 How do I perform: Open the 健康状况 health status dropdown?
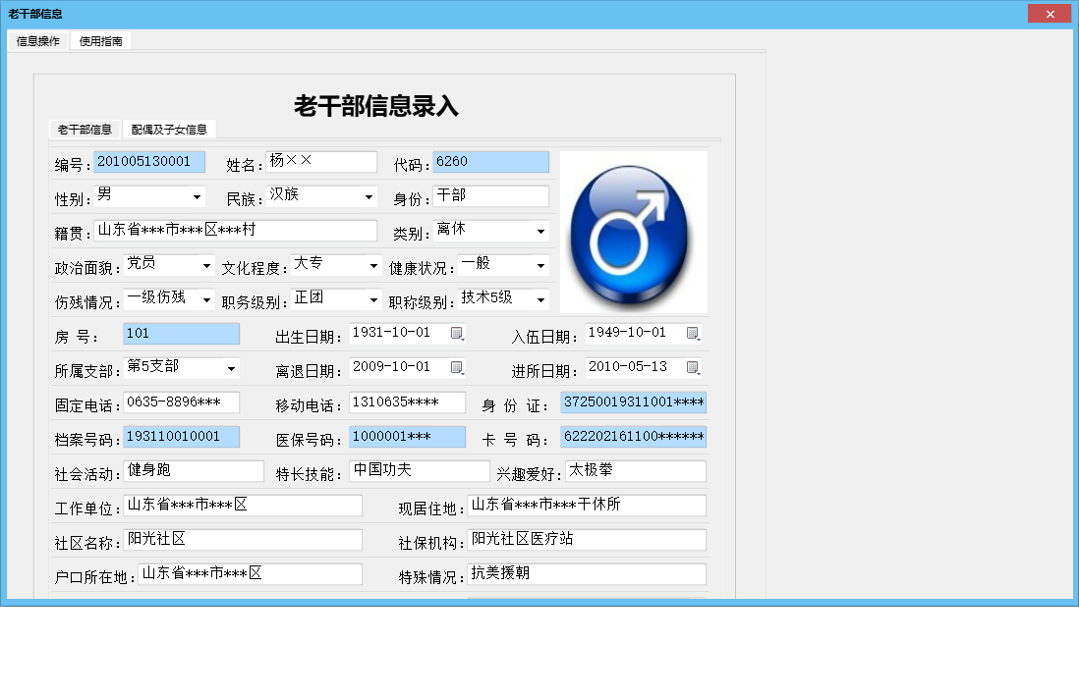pos(541,265)
